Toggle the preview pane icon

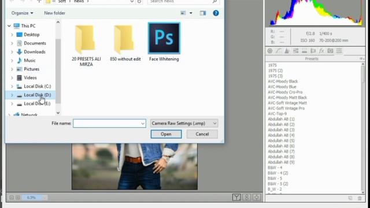(x=203, y=13)
